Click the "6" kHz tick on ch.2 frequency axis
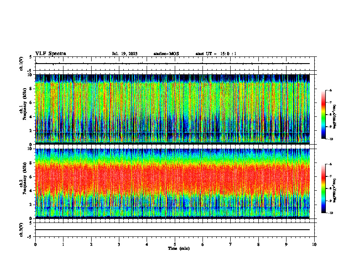Screen dimensions: 354x274 tap(31, 177)
